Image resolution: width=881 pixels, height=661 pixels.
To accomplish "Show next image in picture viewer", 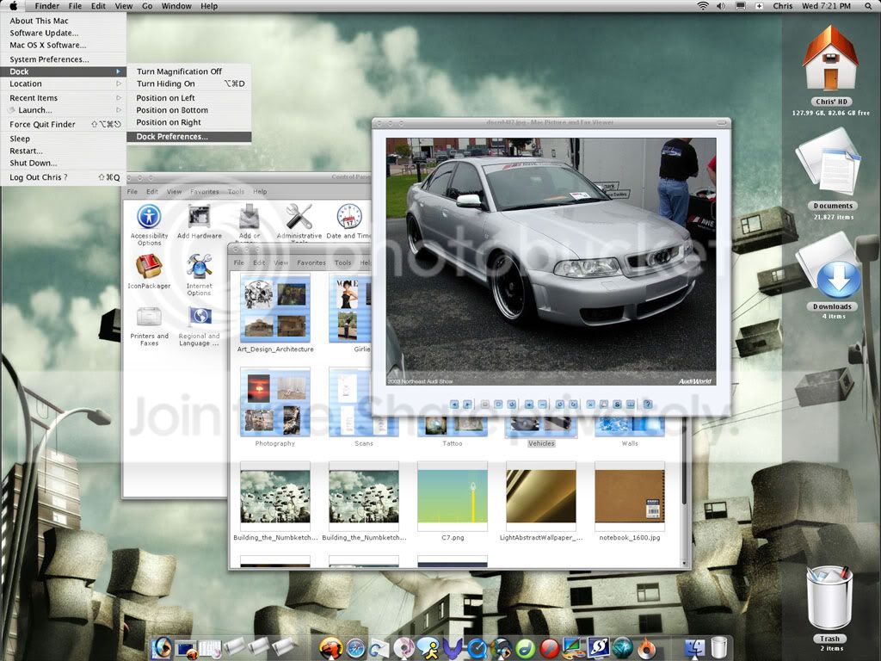I will 467,405.
